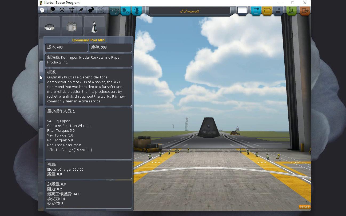The height and width of the screenshot is (216, 346).
Task: Switch to the parts assembly mode
Action: [114, 11]
